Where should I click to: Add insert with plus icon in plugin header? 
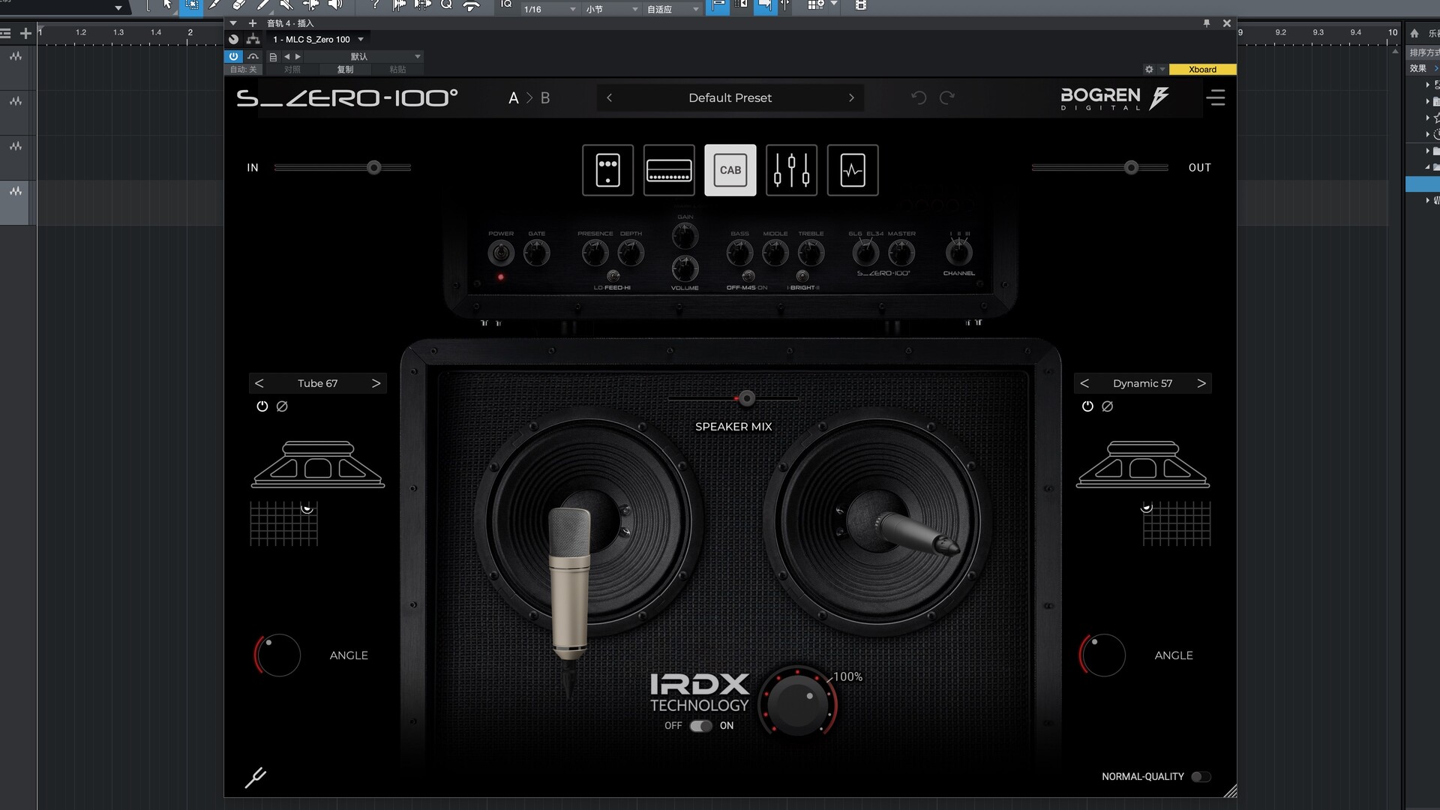(253, 23)
